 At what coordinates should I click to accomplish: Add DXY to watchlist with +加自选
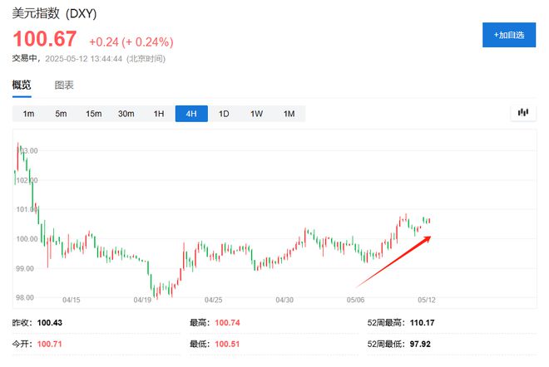tap(509, 35)
